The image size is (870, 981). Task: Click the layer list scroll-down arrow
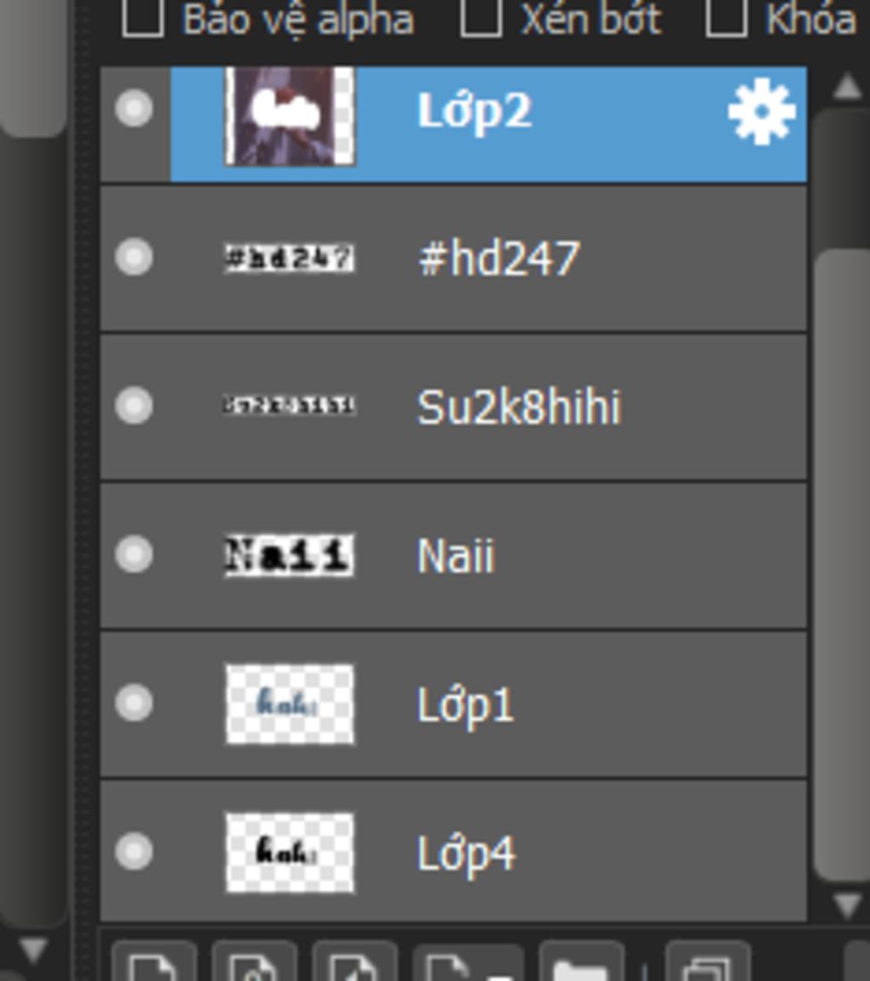point(847,905)
